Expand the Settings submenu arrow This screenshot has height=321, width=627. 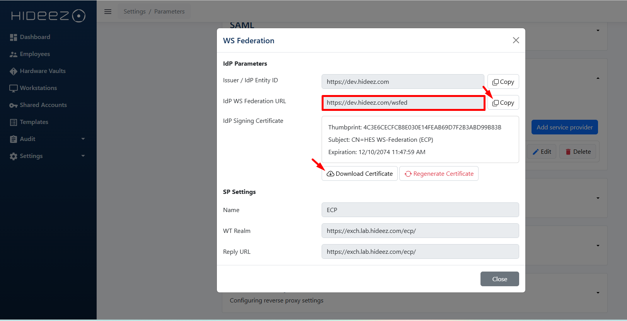click(83, 156)
